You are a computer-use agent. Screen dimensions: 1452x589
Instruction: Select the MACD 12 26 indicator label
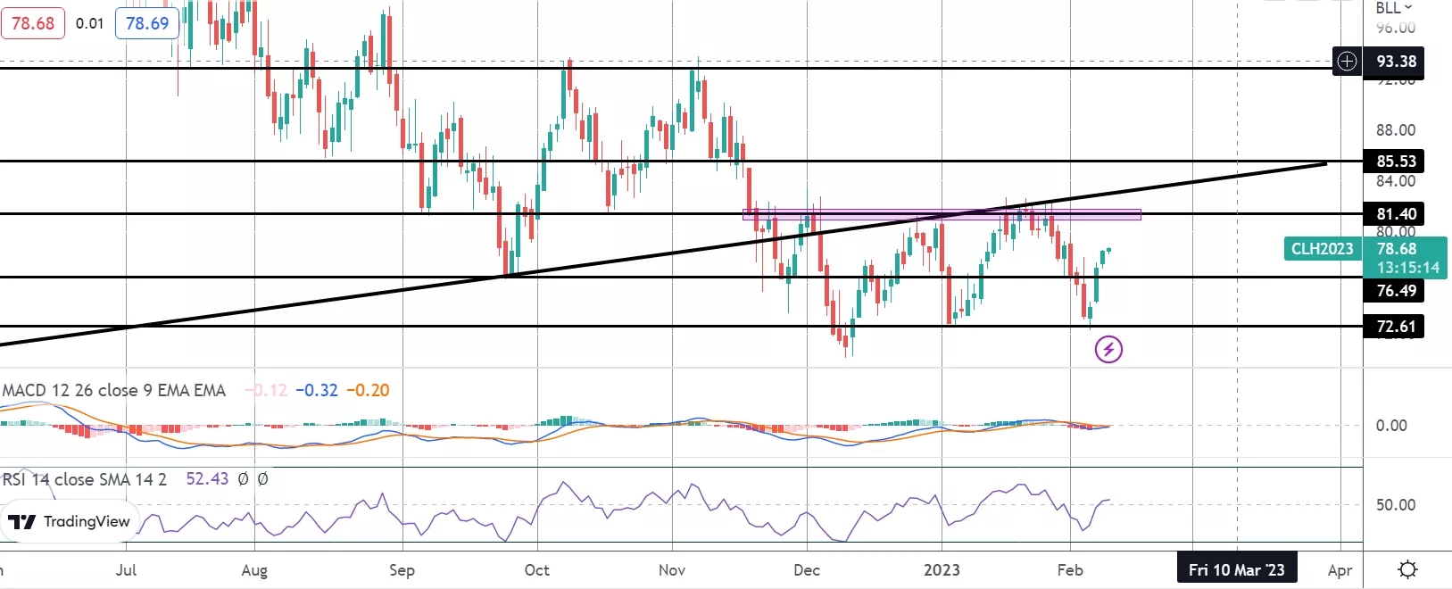[114, 390]
